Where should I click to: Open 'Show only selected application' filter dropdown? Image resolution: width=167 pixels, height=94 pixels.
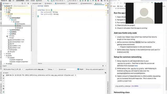click(96, 69)
